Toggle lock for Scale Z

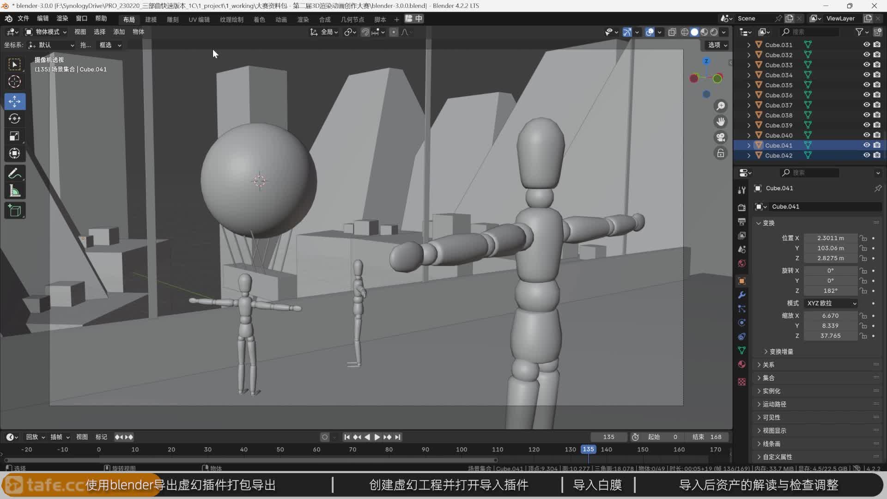click(863, 336)
